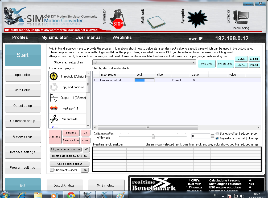Go to Gauge setup page
Screen dimensions: 268x198
tap(23, 136)
